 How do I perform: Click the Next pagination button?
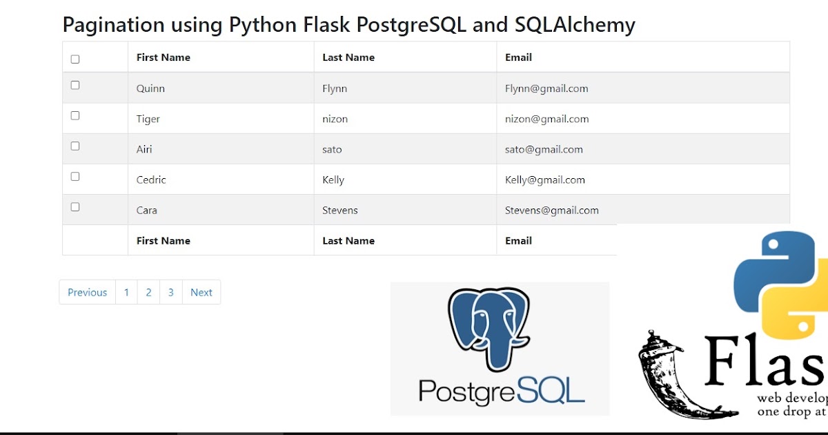201,292
